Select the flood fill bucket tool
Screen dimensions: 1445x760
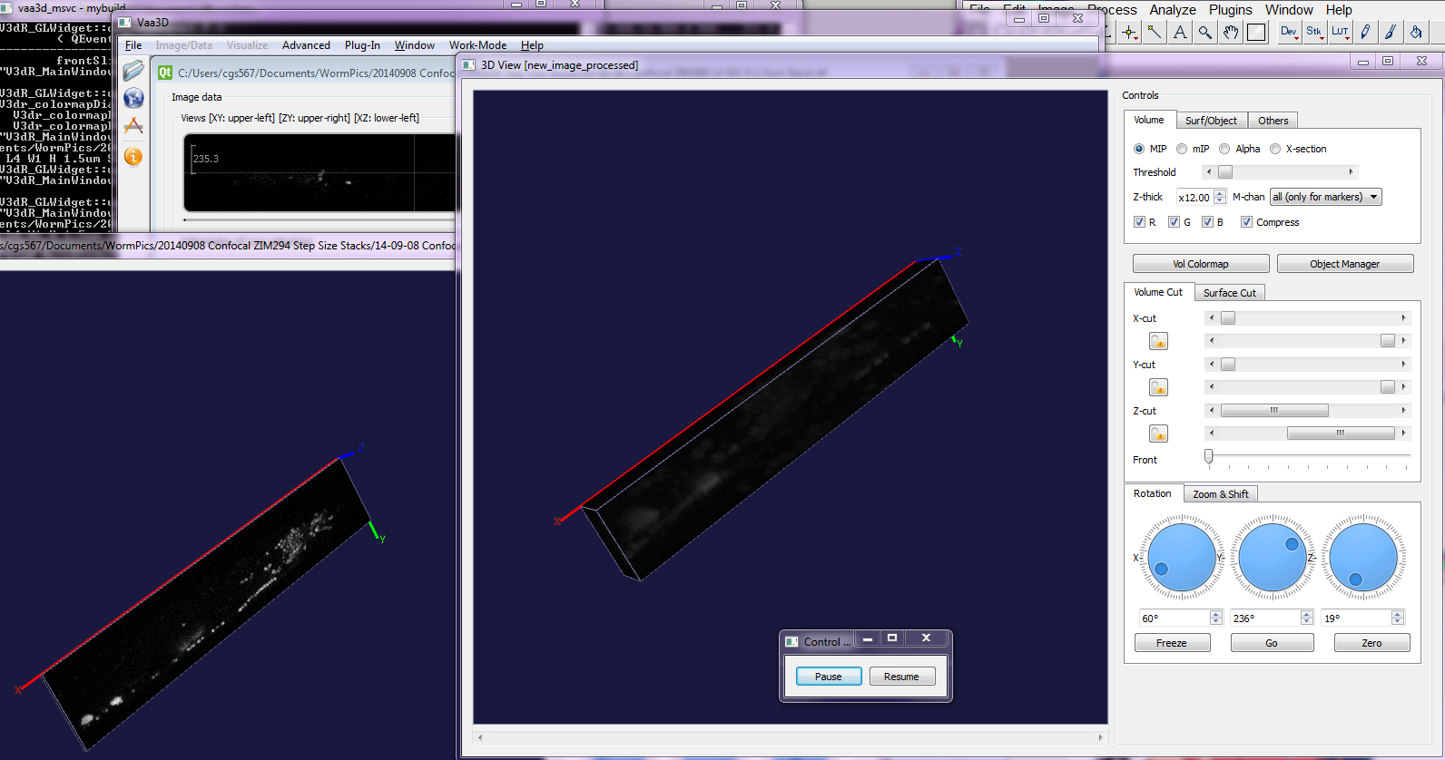click(1415, 33)
